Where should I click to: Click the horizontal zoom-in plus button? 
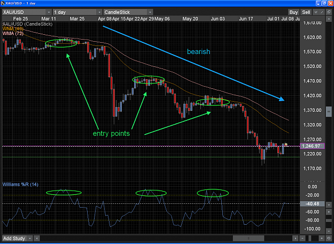[322, 238]
